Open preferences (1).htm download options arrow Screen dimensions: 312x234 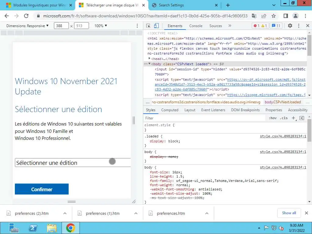tap(136, 213)
